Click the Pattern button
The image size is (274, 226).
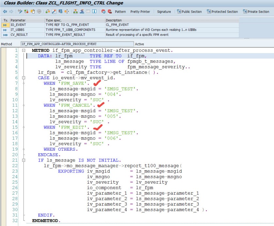coord(120,11)
